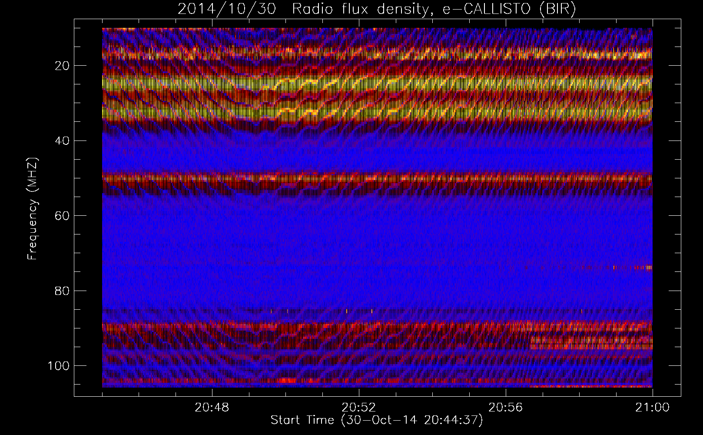The width and height of the screenshot is (703, 435).
Task: Click the '20:48' time tick label
Action: pos(212,408)
